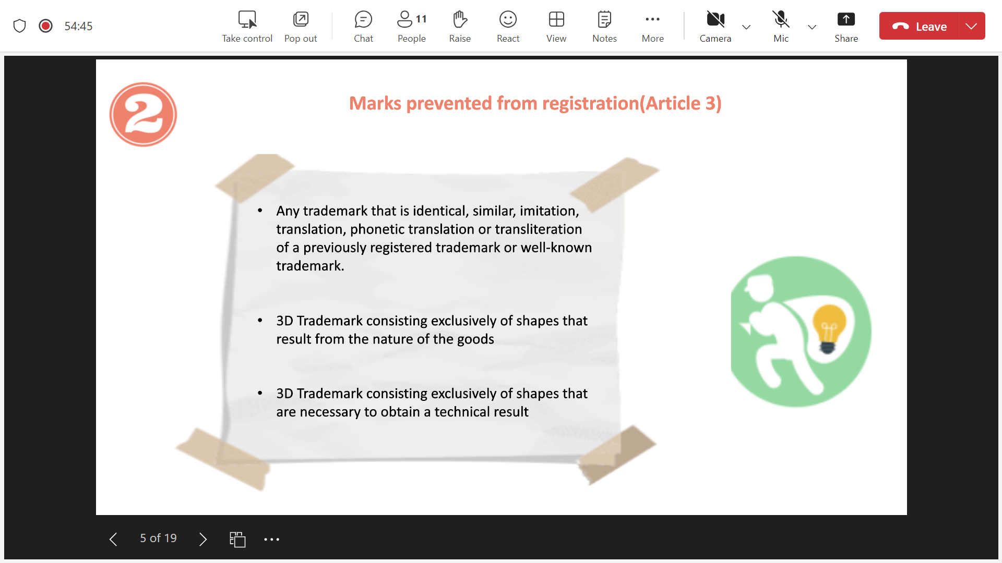Show the People participants list
The width and height of the screenshot is (1002, 563).
click(x=411, y=26)
